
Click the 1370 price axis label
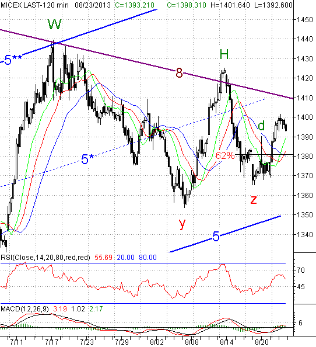pyautogui.click(x=305, y=176)
